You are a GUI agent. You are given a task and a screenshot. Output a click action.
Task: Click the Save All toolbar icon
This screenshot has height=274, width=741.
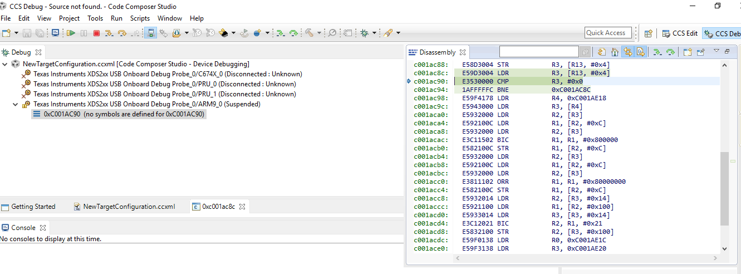coord(40,33)
